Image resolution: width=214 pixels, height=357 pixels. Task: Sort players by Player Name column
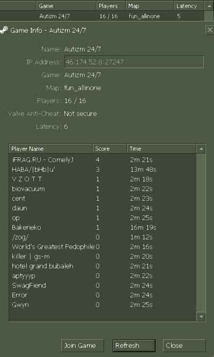(x=51, y=149)
